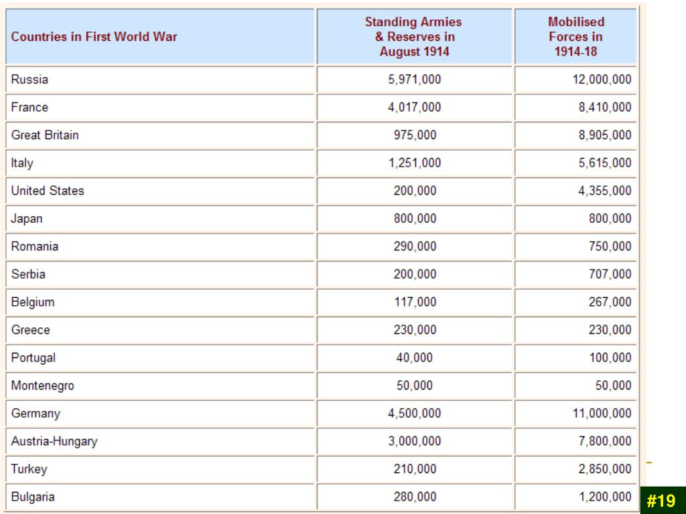Screen dimensions: 686x514
Task: Click the Belgium row label
Action: (x=33, y=302)
